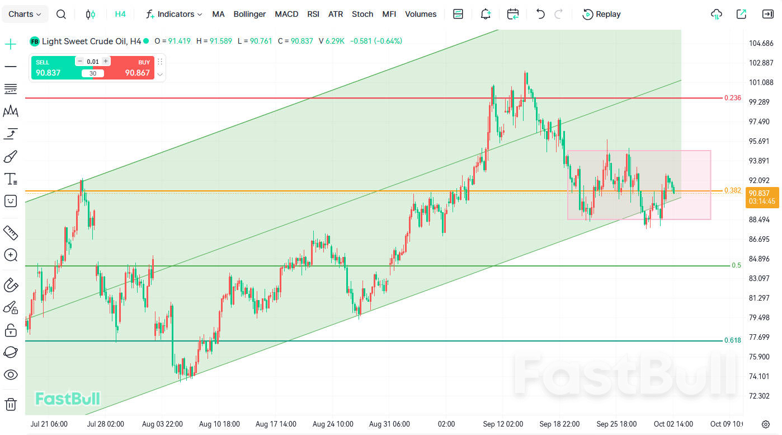Click the 0.01 lot size field
This screenshot has width=782, height=435.
click(x=93, y=62)
